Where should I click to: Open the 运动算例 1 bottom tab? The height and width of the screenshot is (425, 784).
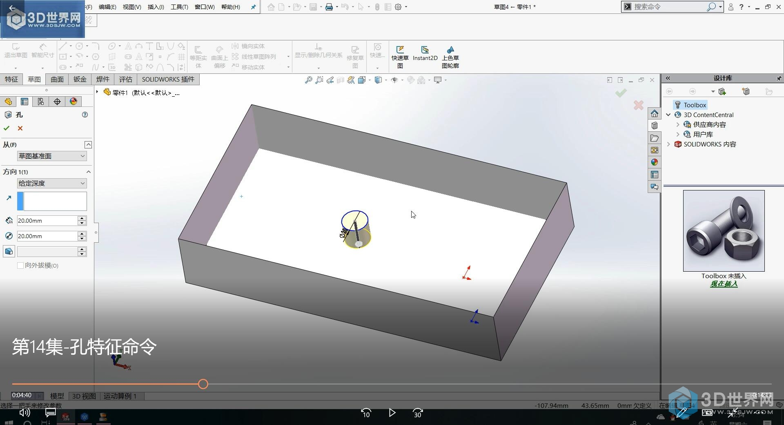[120, 396]
